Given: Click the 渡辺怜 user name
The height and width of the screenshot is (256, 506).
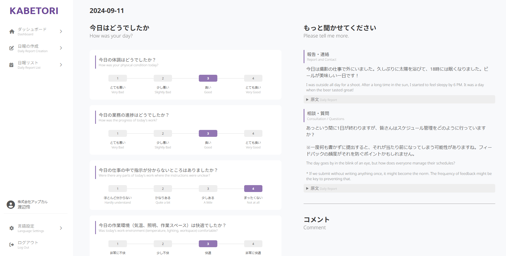Looking at the screenshot, I should 24,207.
